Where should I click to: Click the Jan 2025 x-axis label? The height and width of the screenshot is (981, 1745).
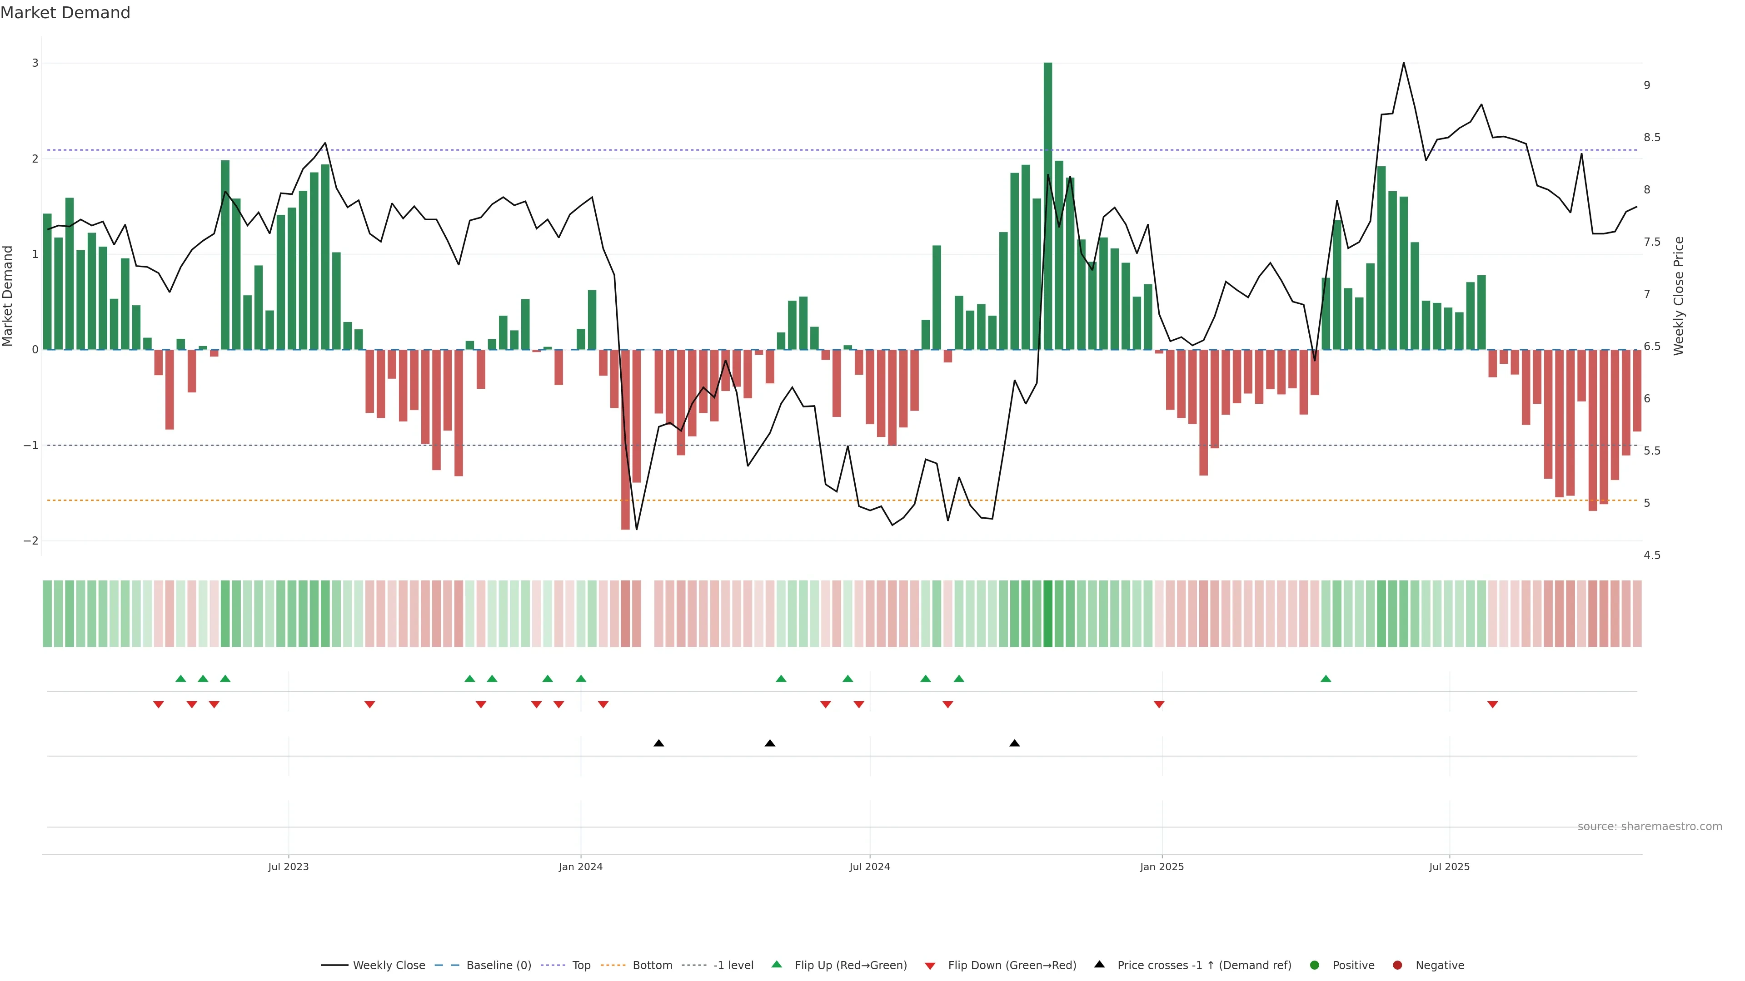pos(1161,867)
